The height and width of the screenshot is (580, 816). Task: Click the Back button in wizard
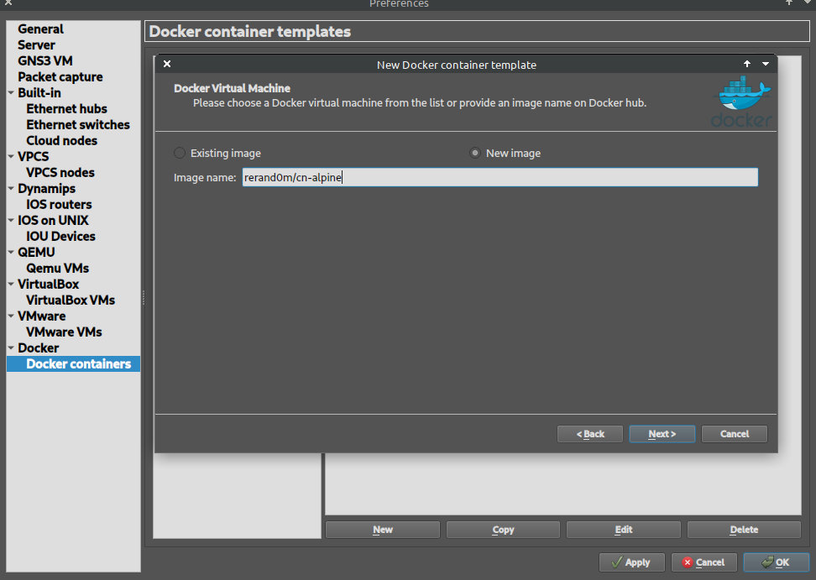pos(590,434)
